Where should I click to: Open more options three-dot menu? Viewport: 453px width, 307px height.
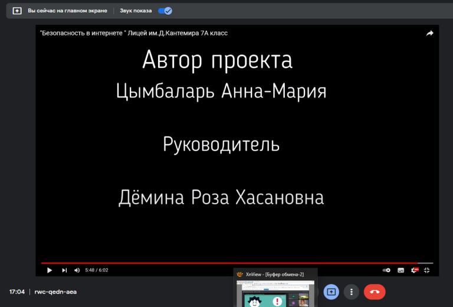tap(352, 292)
